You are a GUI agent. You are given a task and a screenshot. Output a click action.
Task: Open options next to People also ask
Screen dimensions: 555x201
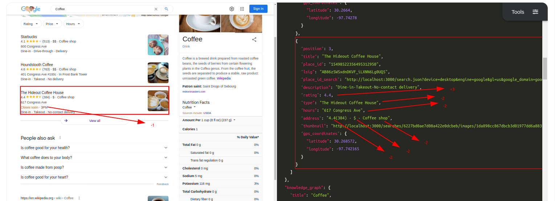click(60, 138)
